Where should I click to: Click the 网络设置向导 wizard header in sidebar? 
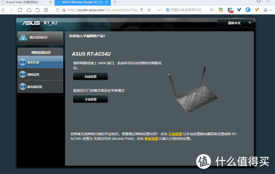(x=41, y=52)
